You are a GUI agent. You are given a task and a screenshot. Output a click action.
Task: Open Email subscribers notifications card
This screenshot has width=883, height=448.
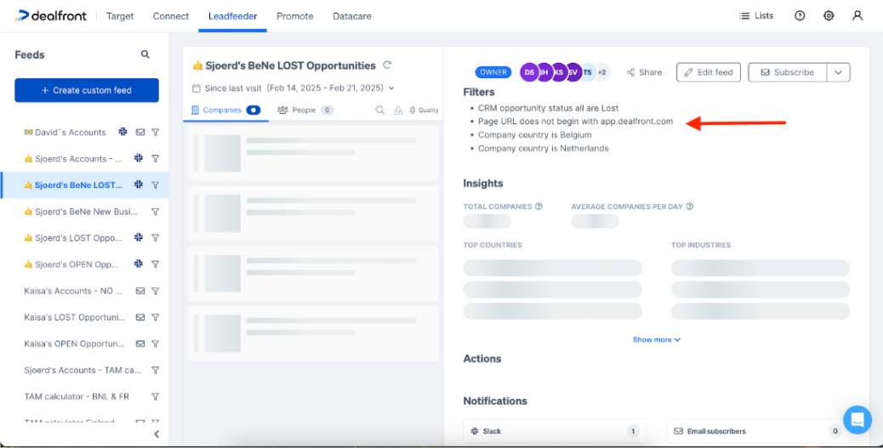(759, 431)
